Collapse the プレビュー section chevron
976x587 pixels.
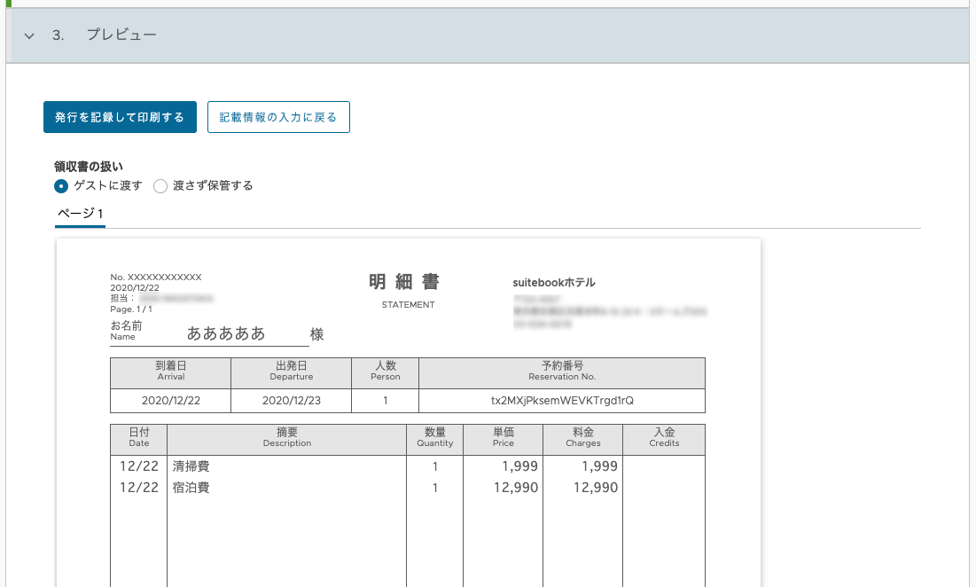[x=29, y=35]
